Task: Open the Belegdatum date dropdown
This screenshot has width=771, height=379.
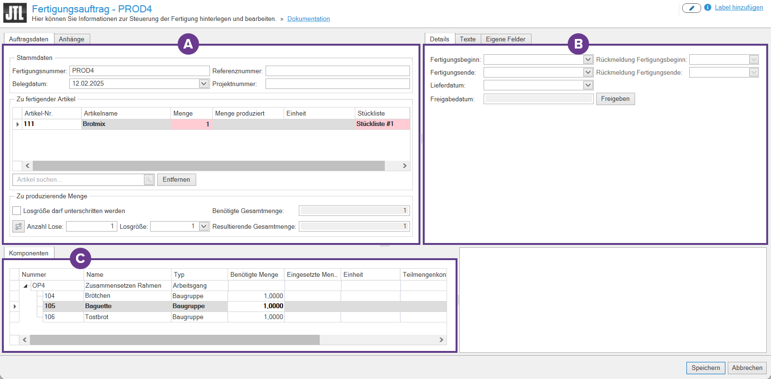Action: [204, 84]
